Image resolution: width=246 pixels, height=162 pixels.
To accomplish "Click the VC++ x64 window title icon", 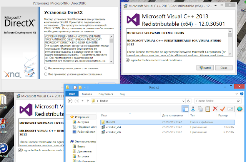I will pos(125,6).
